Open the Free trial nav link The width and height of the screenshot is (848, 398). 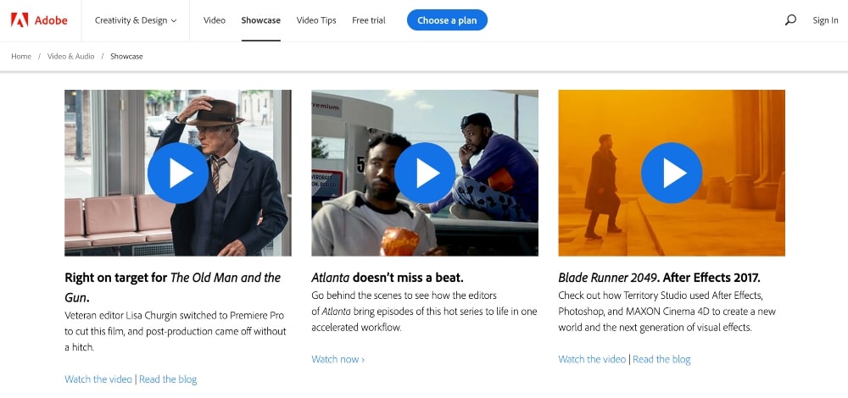pyautogui.click(x=369, y=20)
